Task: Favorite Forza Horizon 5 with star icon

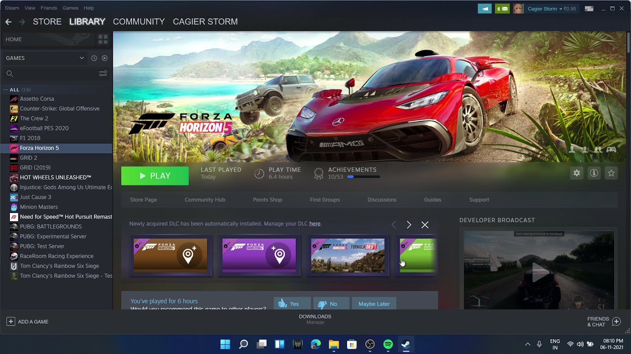Action: coord(611,173)
